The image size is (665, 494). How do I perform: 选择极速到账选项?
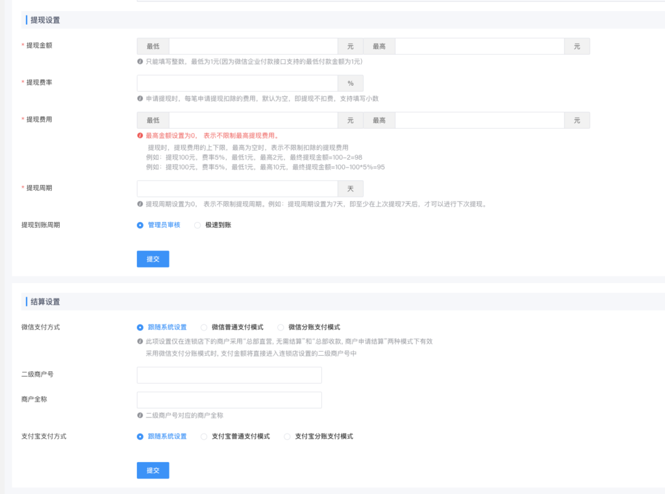click(x=197, y=225)
